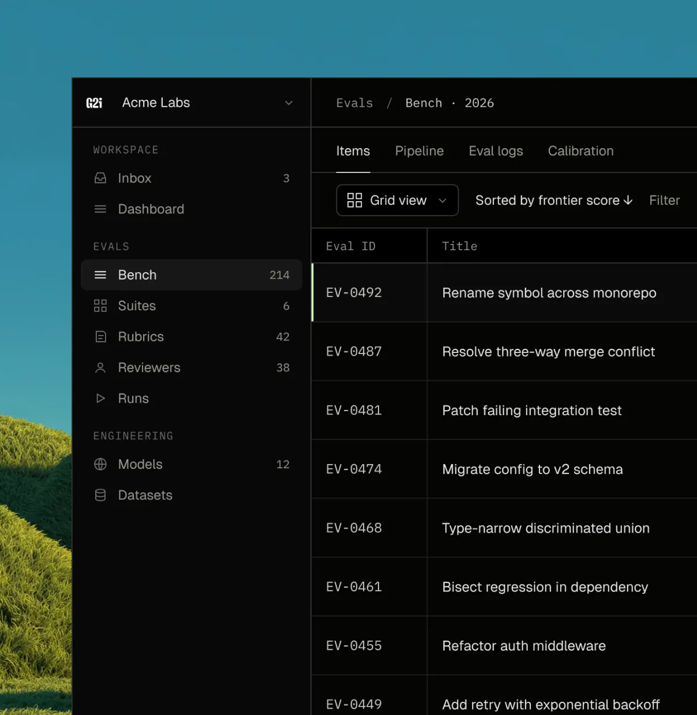Go to Dashboard in the sidebar
The width and height of the screenshot is (697, 715).
coord(192,209)
